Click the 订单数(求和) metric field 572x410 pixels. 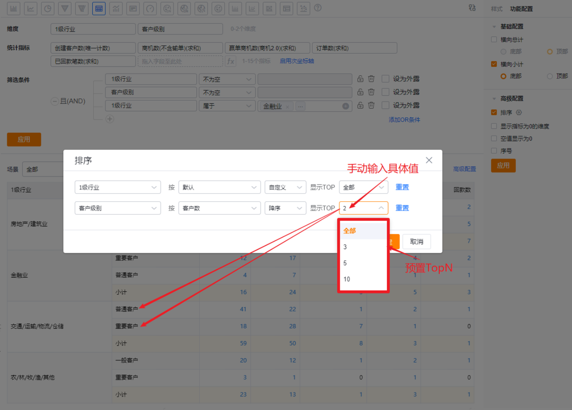point(355,48)
